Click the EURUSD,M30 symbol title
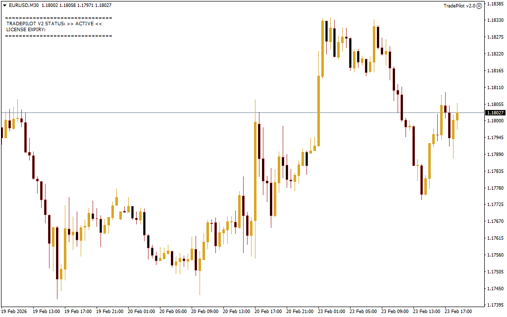 point(24,5)
